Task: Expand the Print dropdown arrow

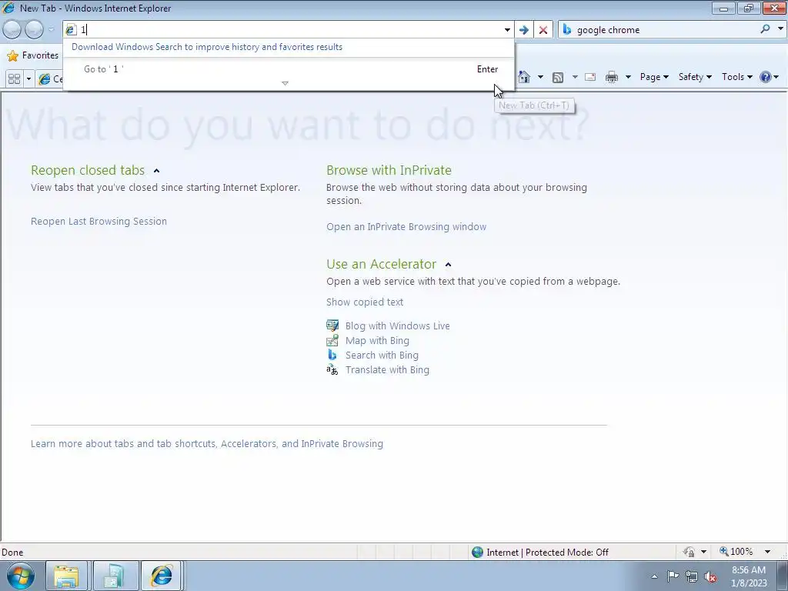Action: pyautogui.click(x=628, y=77)
